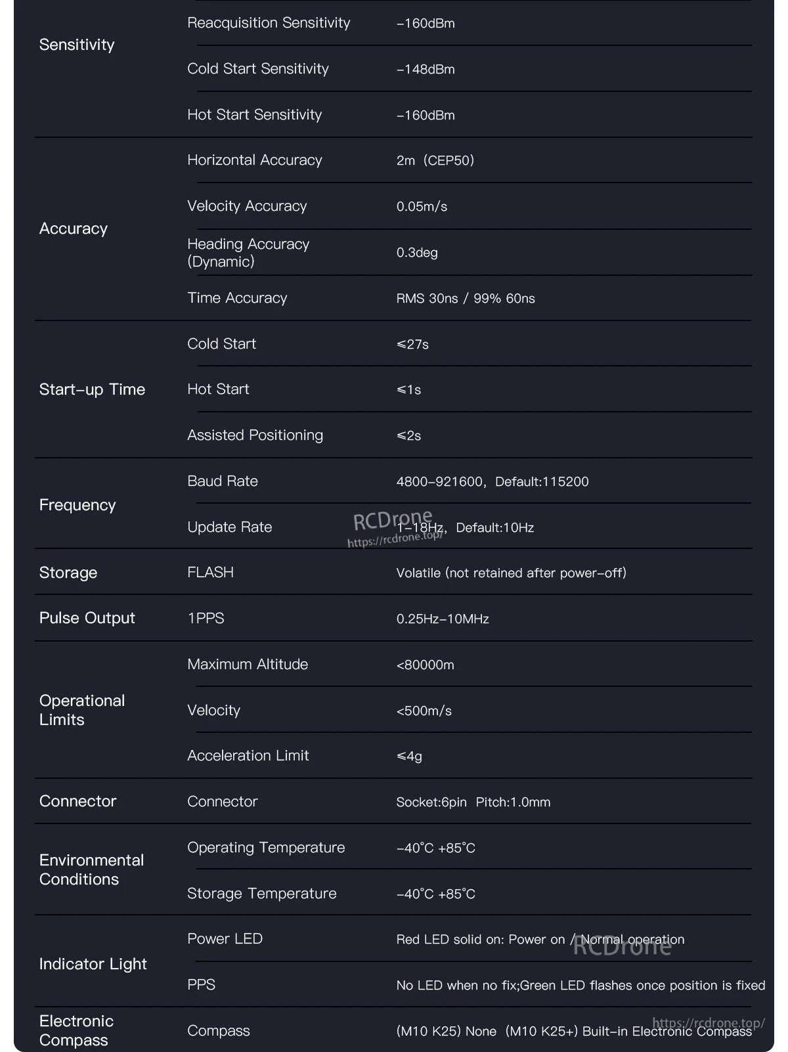Select the Acceleration Limit row label
This screenshot has width=788, height=1052.
pos(248,756)
